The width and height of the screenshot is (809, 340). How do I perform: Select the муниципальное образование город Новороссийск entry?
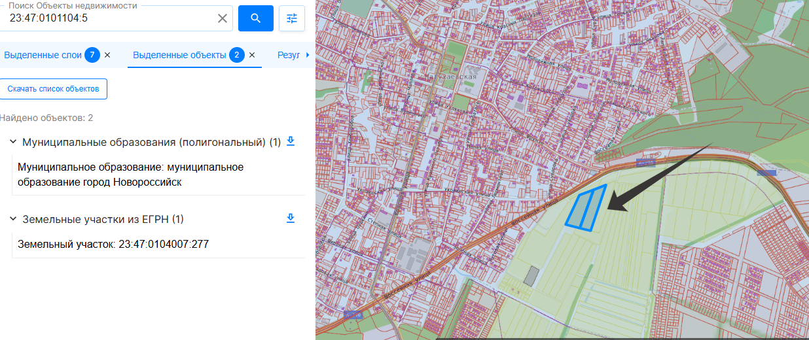click(x=130, y=175)
